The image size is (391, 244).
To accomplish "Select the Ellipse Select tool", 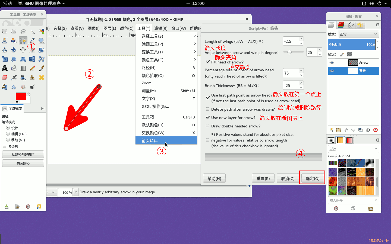I will point(14,31).
